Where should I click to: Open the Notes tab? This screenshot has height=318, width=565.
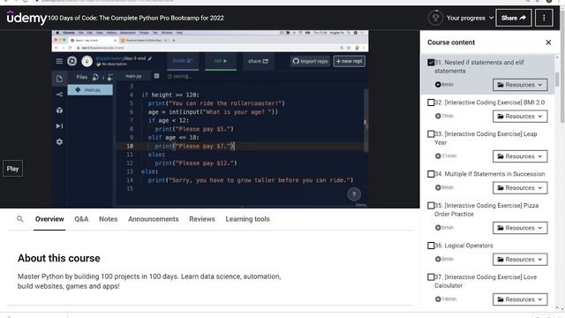(x=108, y=219)
